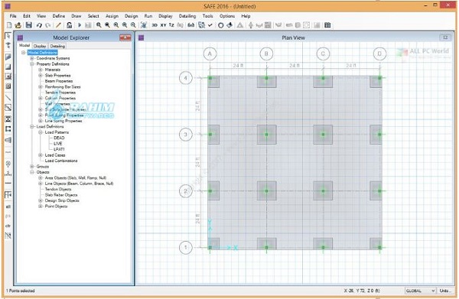Click the Run Analysis play icon
The width and height of the screenshot is (459, 299).
pos(80,25)
